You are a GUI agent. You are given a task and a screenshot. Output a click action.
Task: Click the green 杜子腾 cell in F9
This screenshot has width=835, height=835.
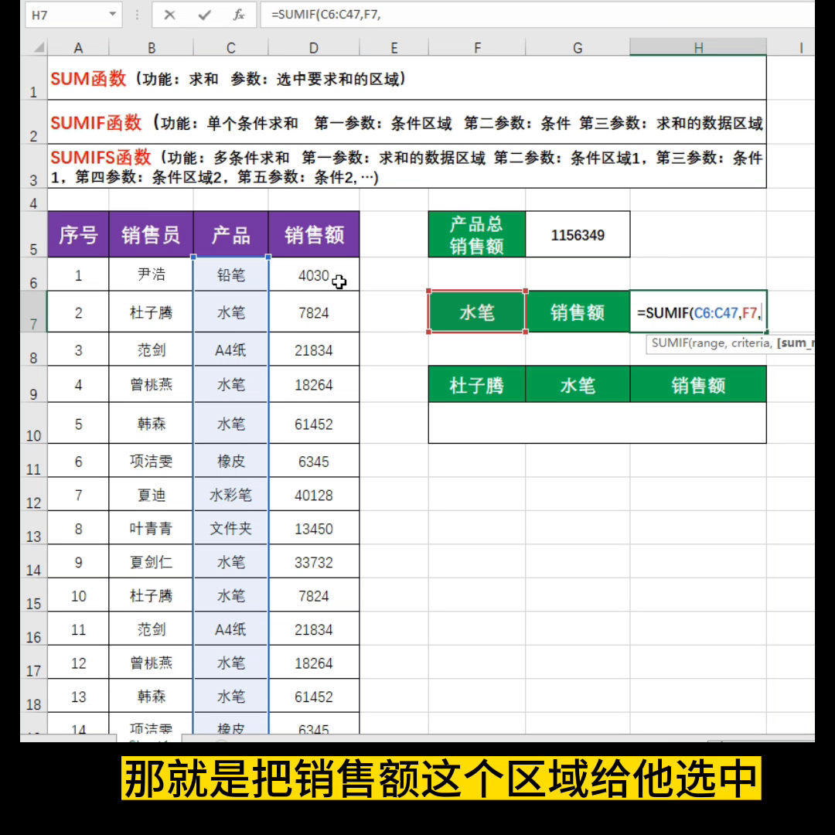(477, 384)
